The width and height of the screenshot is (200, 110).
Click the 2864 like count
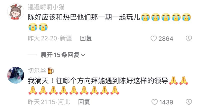(166, 39)
